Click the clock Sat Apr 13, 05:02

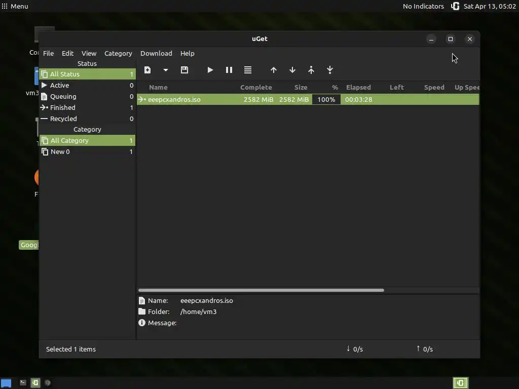(x=490, y=6)
